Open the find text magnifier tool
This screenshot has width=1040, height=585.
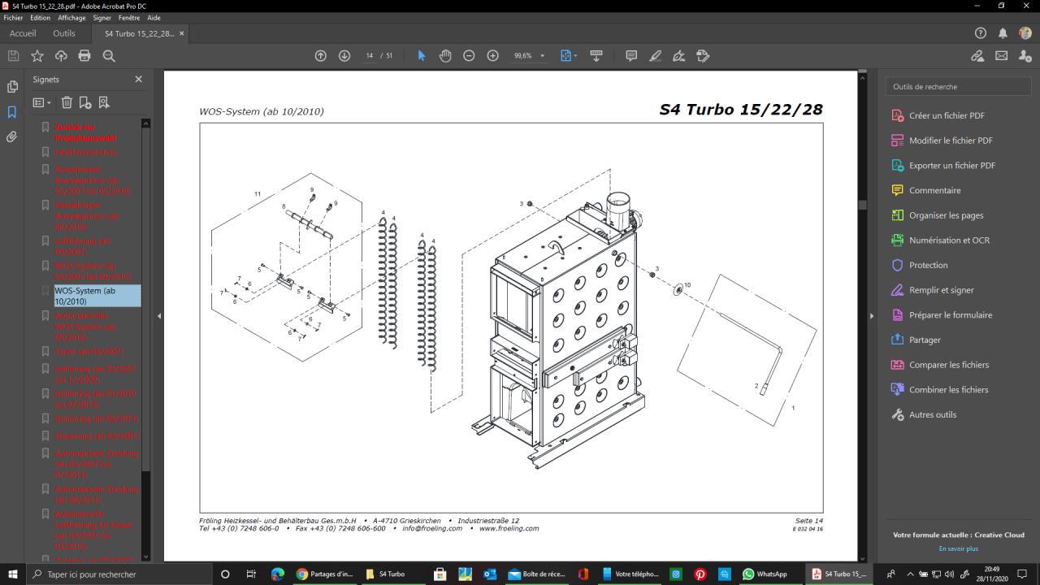click(x=109, y=56)
